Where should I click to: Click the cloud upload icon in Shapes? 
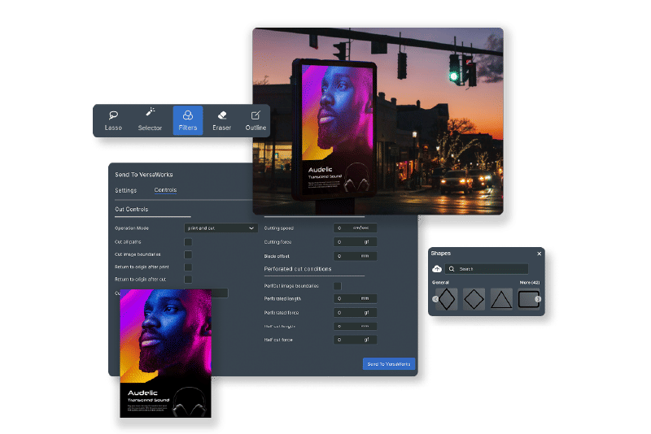[x=436, y=269]
